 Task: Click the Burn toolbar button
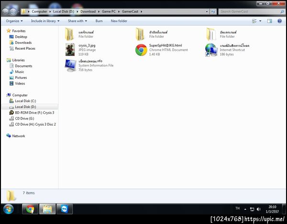coord(99,21)
